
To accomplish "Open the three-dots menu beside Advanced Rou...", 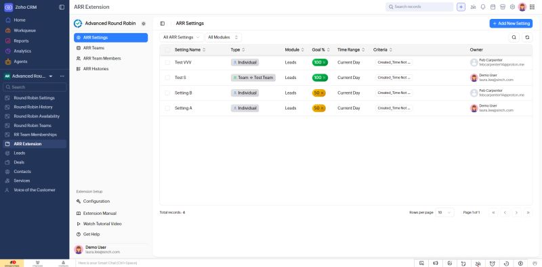I will tap(62, 76).
